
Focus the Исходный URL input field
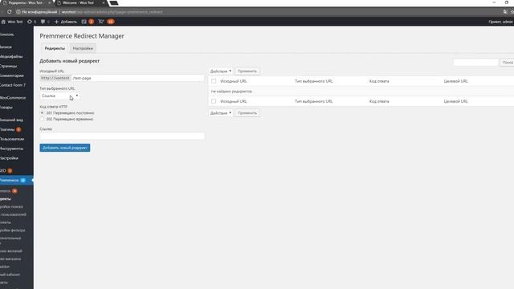pos(137,78)
